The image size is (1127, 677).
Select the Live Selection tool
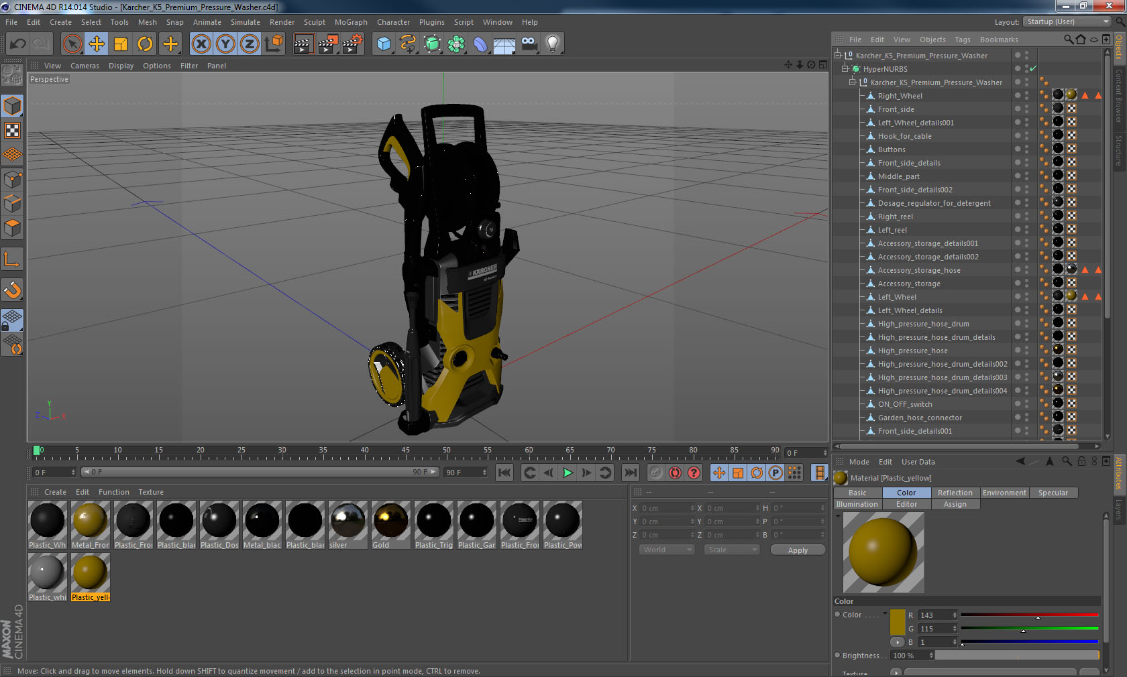pos(72,44)
